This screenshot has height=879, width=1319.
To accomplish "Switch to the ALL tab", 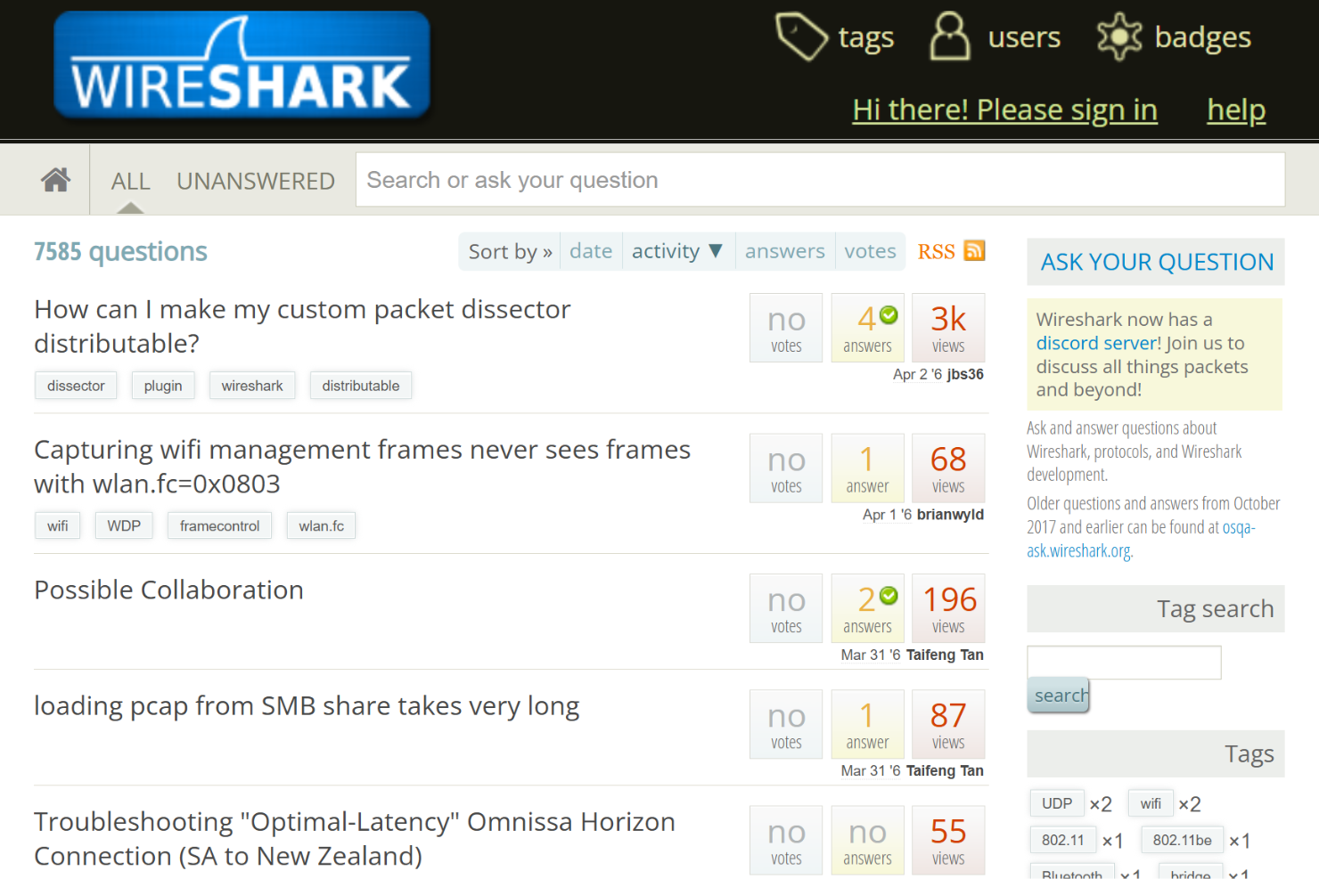I will click(130, 182).
